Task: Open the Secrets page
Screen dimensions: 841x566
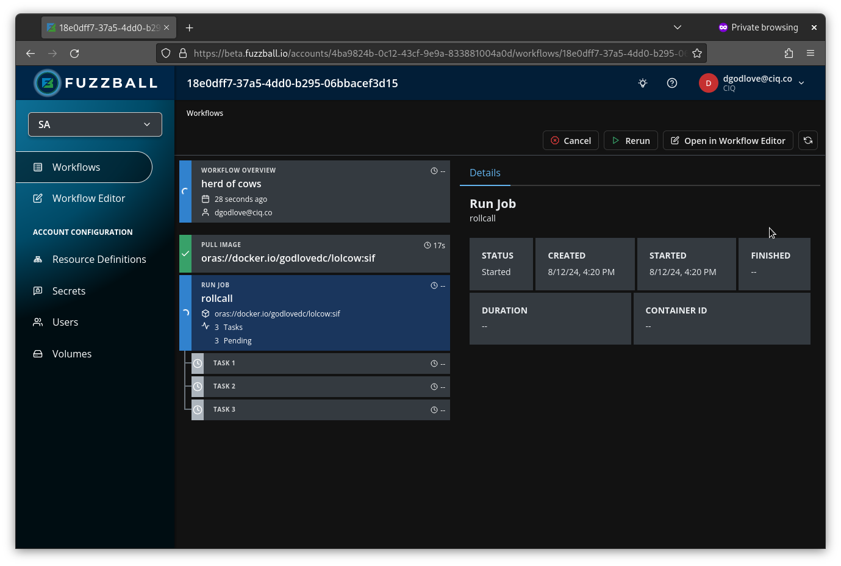Action: [68, 291]
